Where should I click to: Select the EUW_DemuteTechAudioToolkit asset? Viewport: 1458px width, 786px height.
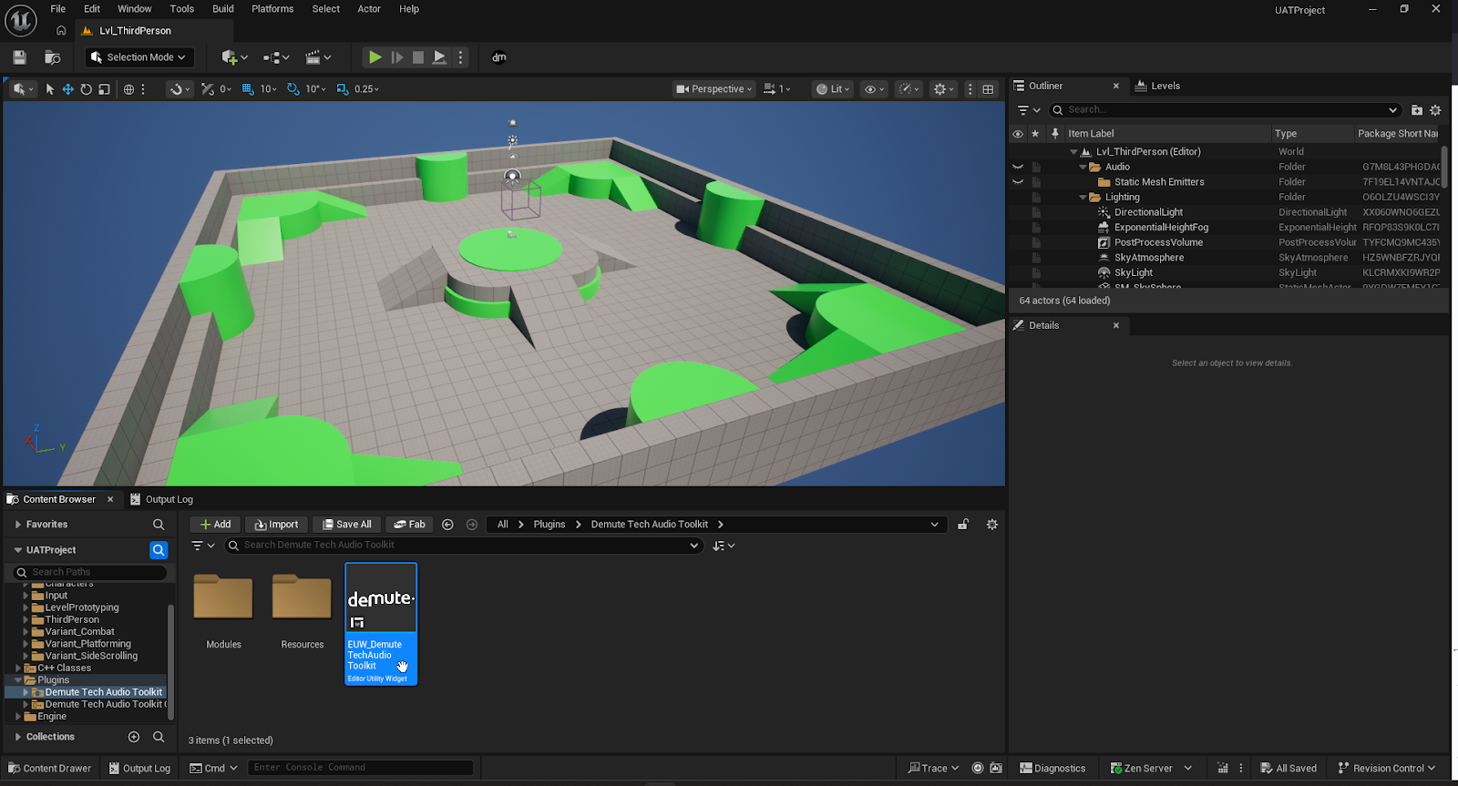point(381,624)
